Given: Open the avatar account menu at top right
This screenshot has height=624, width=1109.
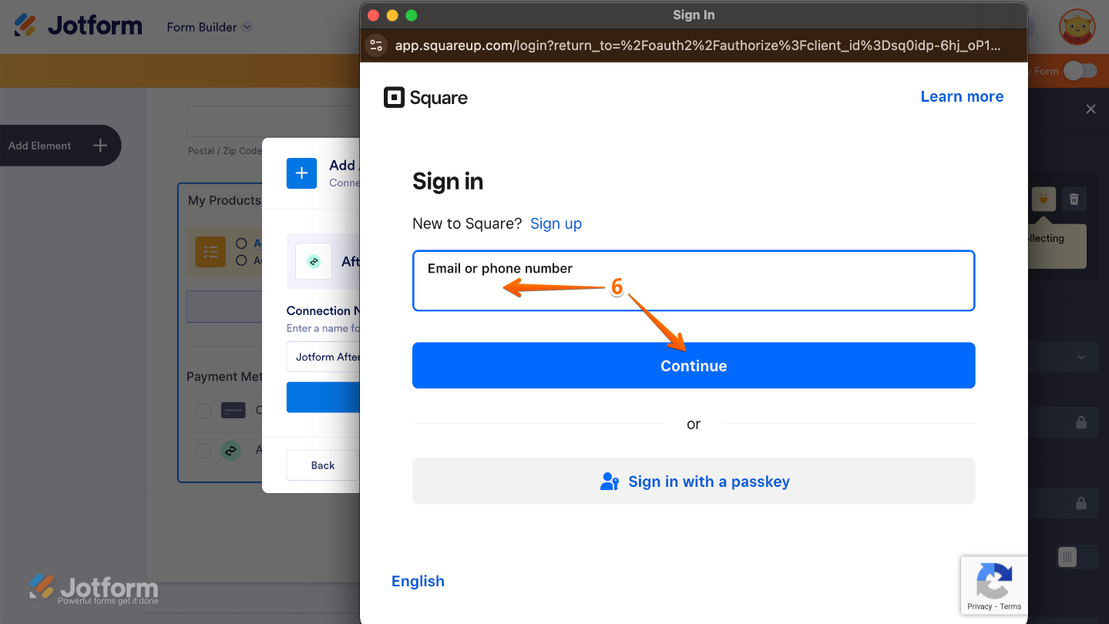Looking at the screenshot, I should (1076, 26).
